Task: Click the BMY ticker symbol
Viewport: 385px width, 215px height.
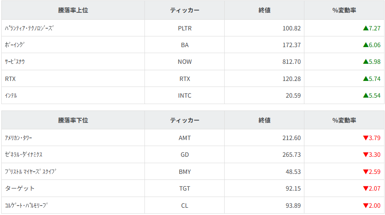Action: [185, 172]
